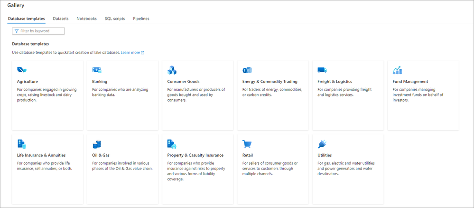Click the Energy & Commodity Trading icon
Image resolution: width=474 pixels, height=208 pixels.
pyautogui.click(x=247, y=70)
